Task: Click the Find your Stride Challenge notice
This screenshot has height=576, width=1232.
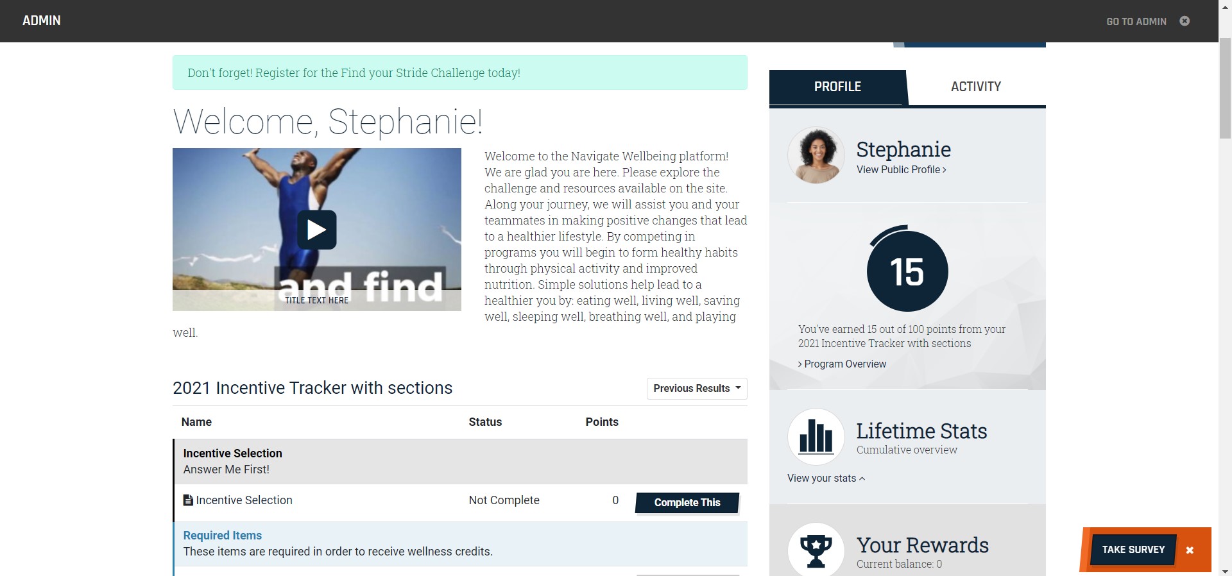Action: tap(460, 72)
